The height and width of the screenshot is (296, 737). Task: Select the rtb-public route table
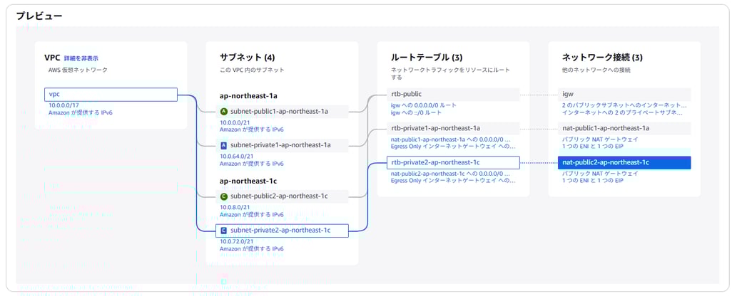(x=453, y=95)
